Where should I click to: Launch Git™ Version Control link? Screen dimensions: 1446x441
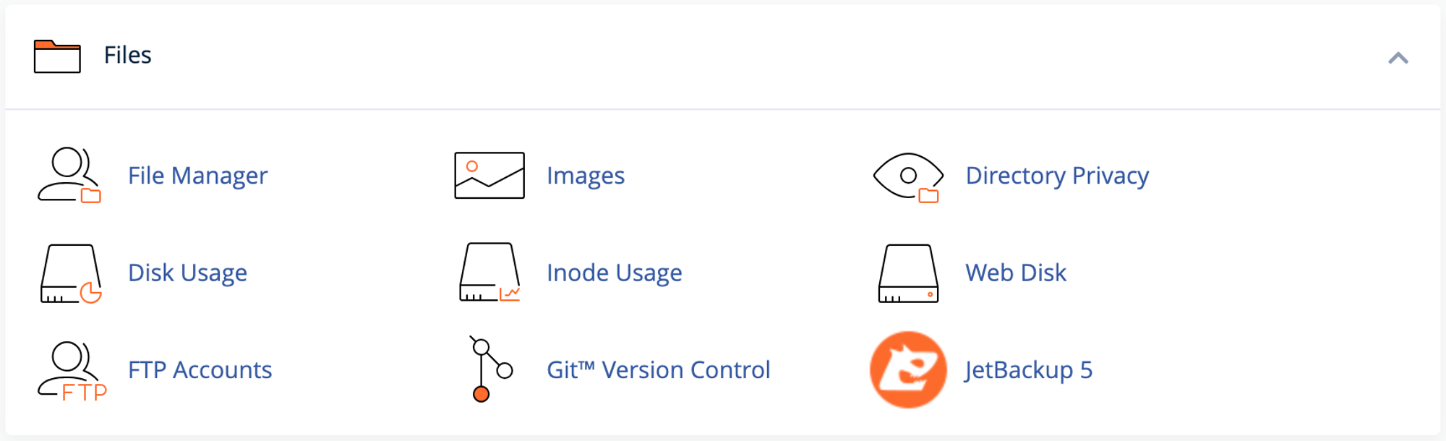coord(658,370)
